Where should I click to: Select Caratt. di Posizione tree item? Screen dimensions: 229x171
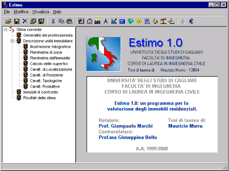(47, 75)
